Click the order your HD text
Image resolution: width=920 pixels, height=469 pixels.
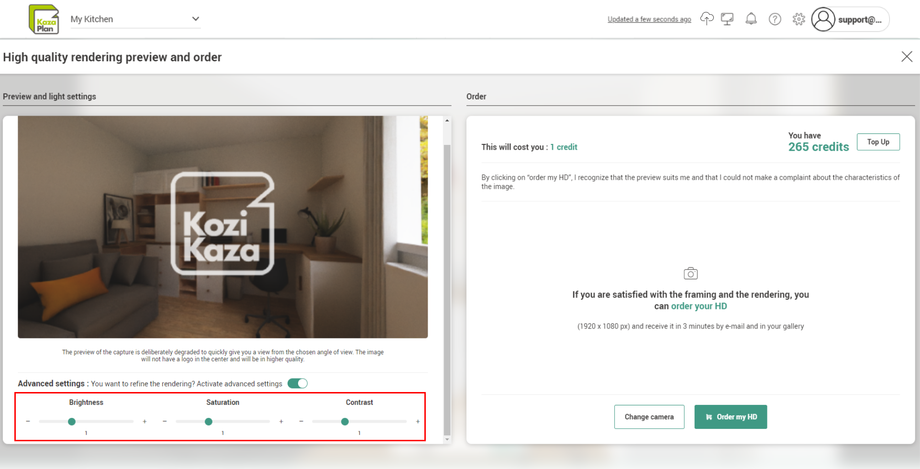(699, 306)
